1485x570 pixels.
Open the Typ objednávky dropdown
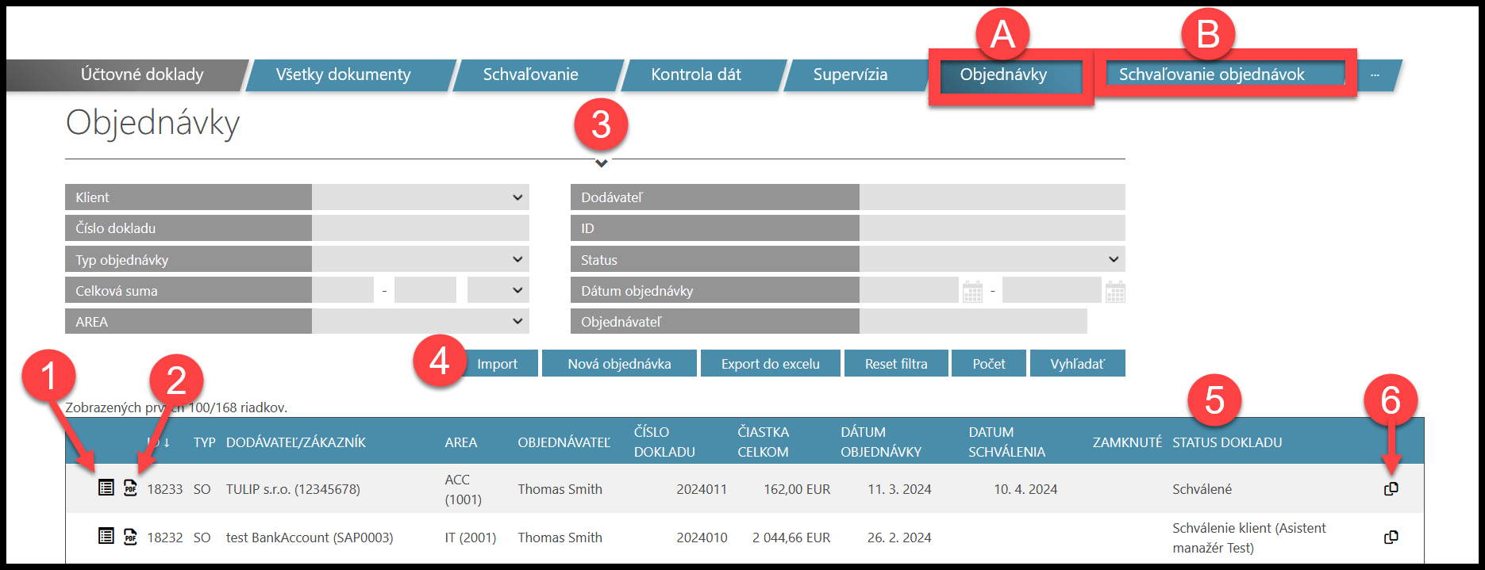point(421,260)
